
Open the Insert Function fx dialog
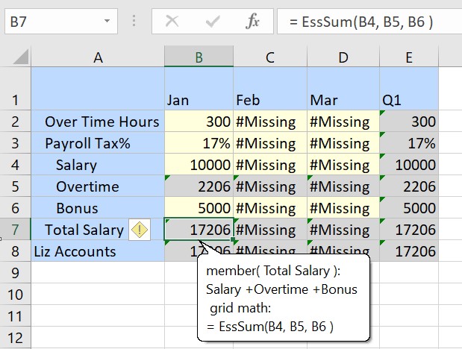(253, 21)
